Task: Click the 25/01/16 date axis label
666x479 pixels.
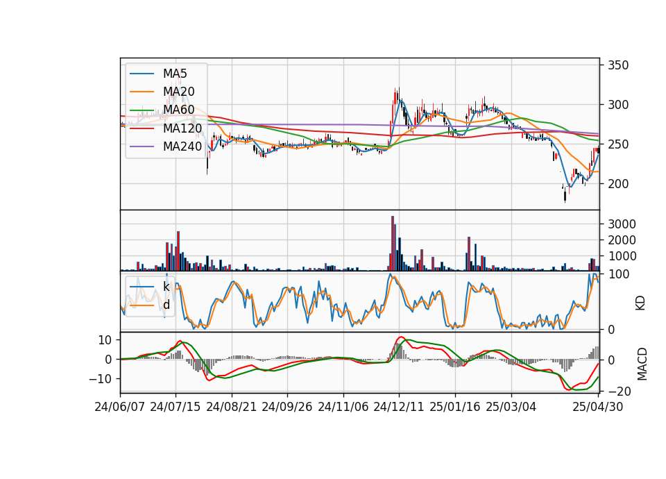Action: [x=455, y=407]
